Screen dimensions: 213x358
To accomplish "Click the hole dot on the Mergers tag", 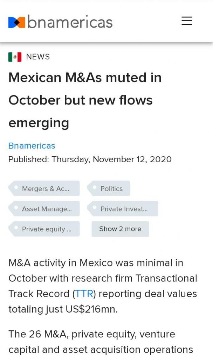I will pos(16,187).
